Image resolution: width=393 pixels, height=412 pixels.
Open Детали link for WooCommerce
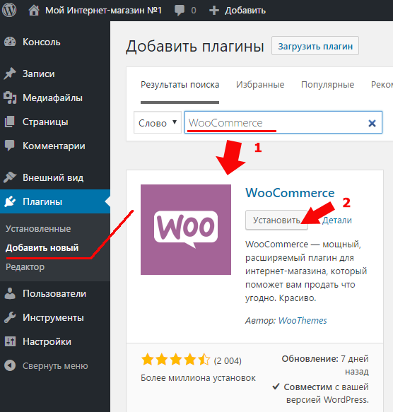click(336, 220)
